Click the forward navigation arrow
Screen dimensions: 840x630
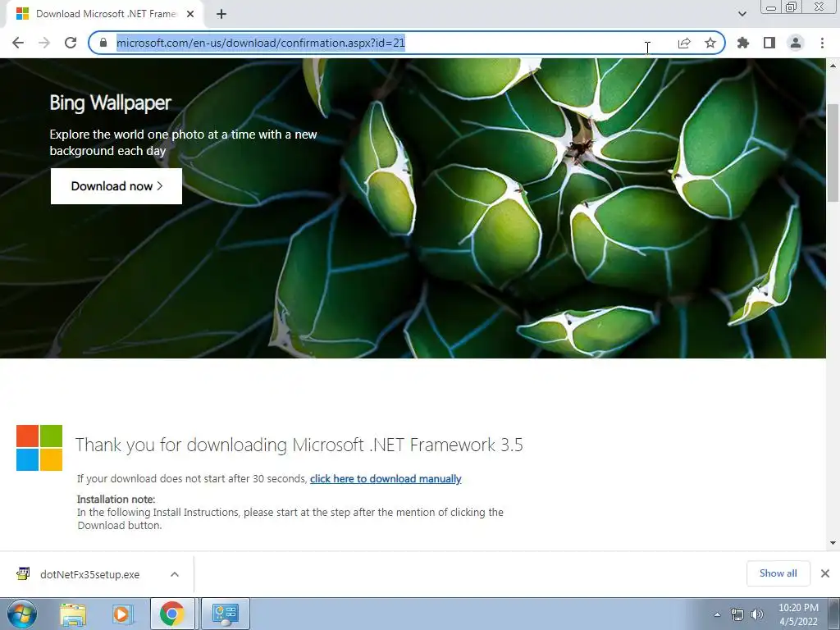(x=44, y=43)
